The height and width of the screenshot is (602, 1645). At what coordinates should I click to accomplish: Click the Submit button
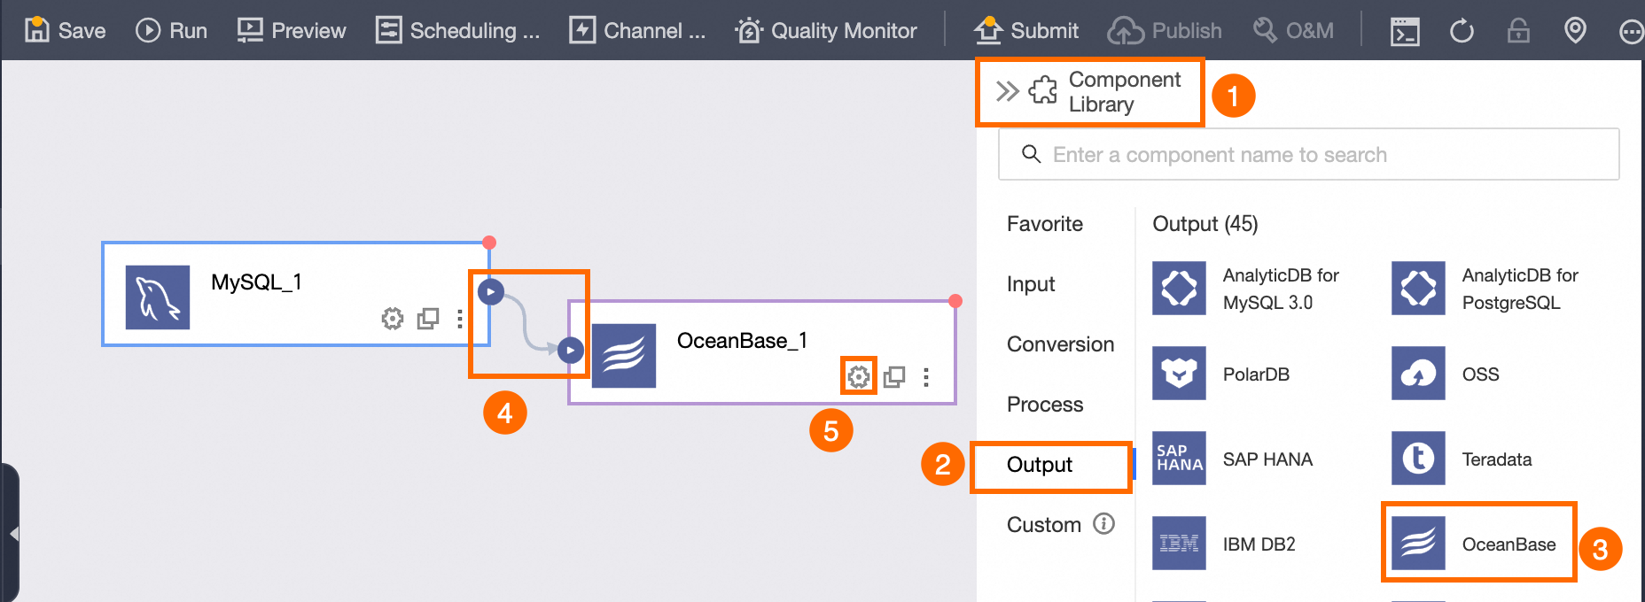pyautogui.click(x=1026, y=30)
